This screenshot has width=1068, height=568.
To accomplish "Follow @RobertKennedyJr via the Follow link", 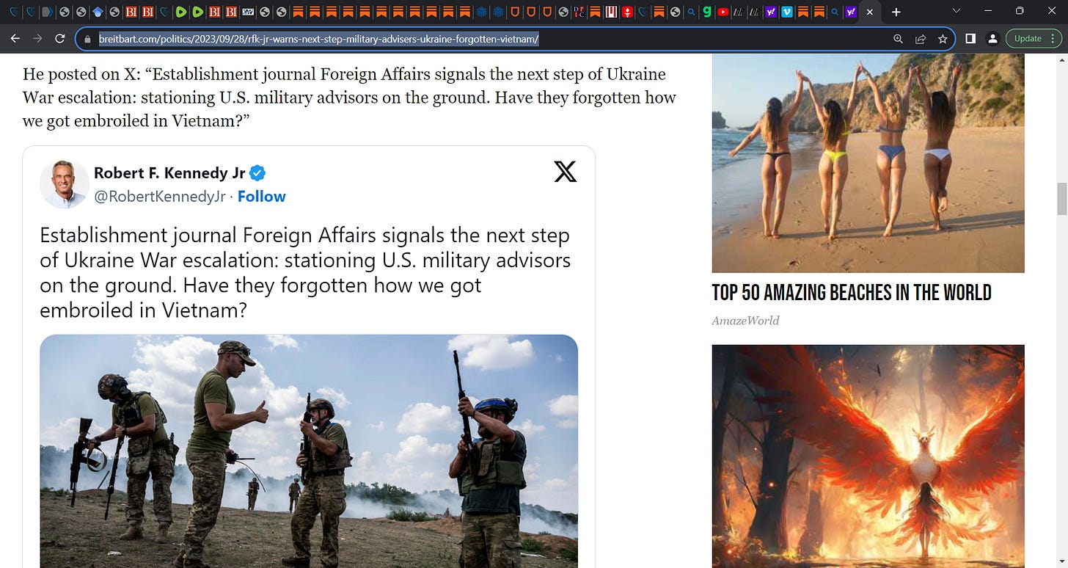I will (x=262, y=197).
